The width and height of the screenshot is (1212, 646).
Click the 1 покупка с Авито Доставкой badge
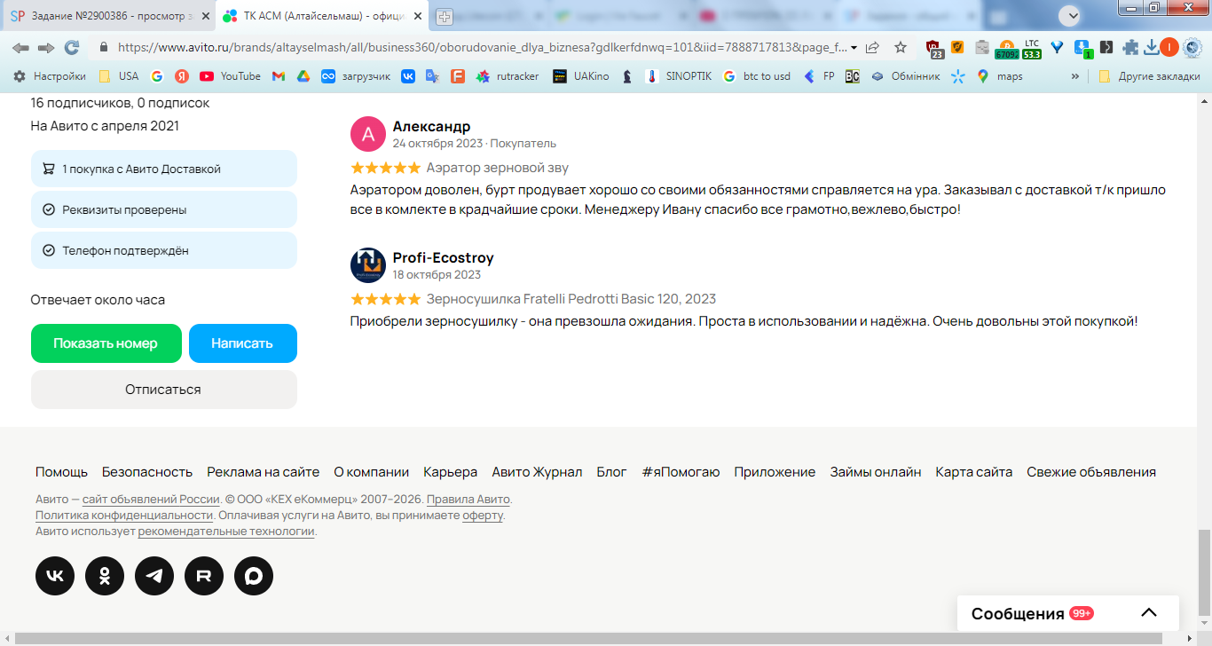(163, 169)
